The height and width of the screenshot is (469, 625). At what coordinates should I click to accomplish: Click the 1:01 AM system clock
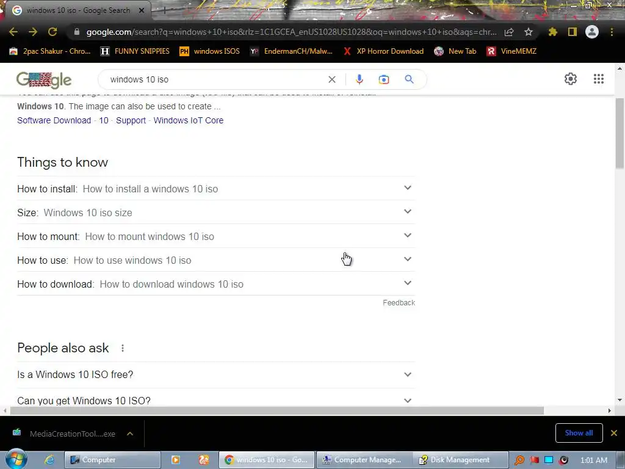(x=594, y=460)
